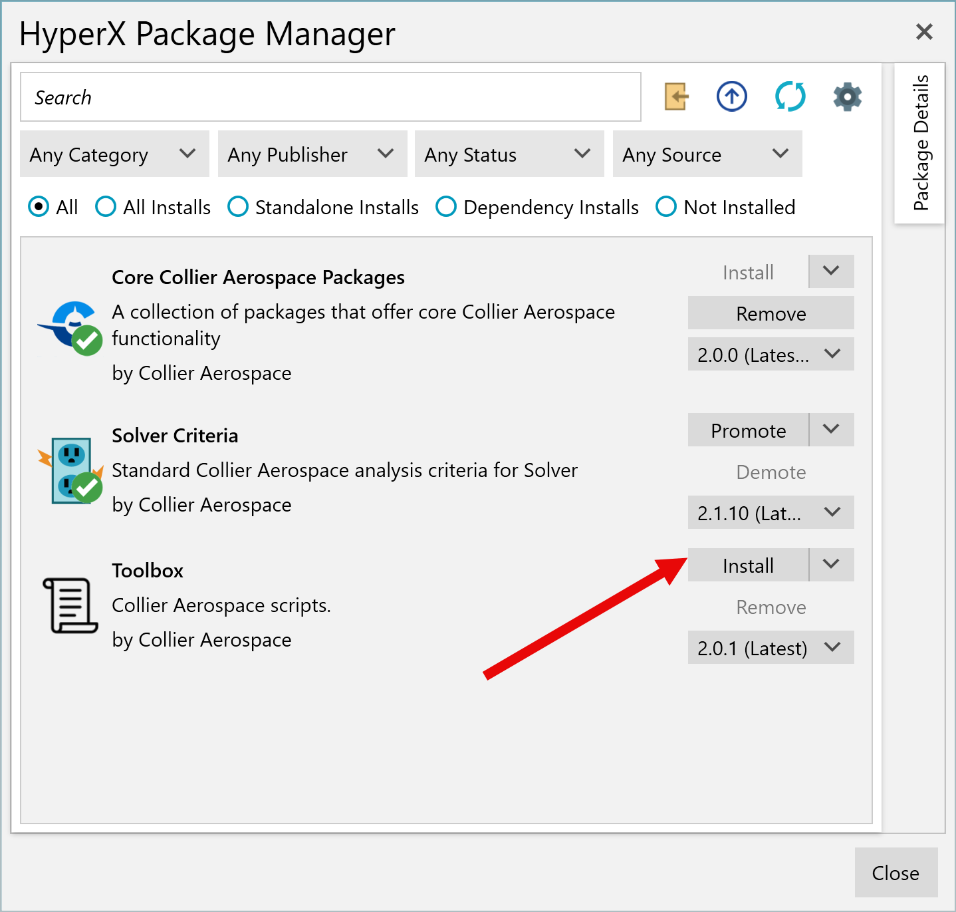Open version dropdown showing 2.0.0 (Latest)

[x=771, y=355]
